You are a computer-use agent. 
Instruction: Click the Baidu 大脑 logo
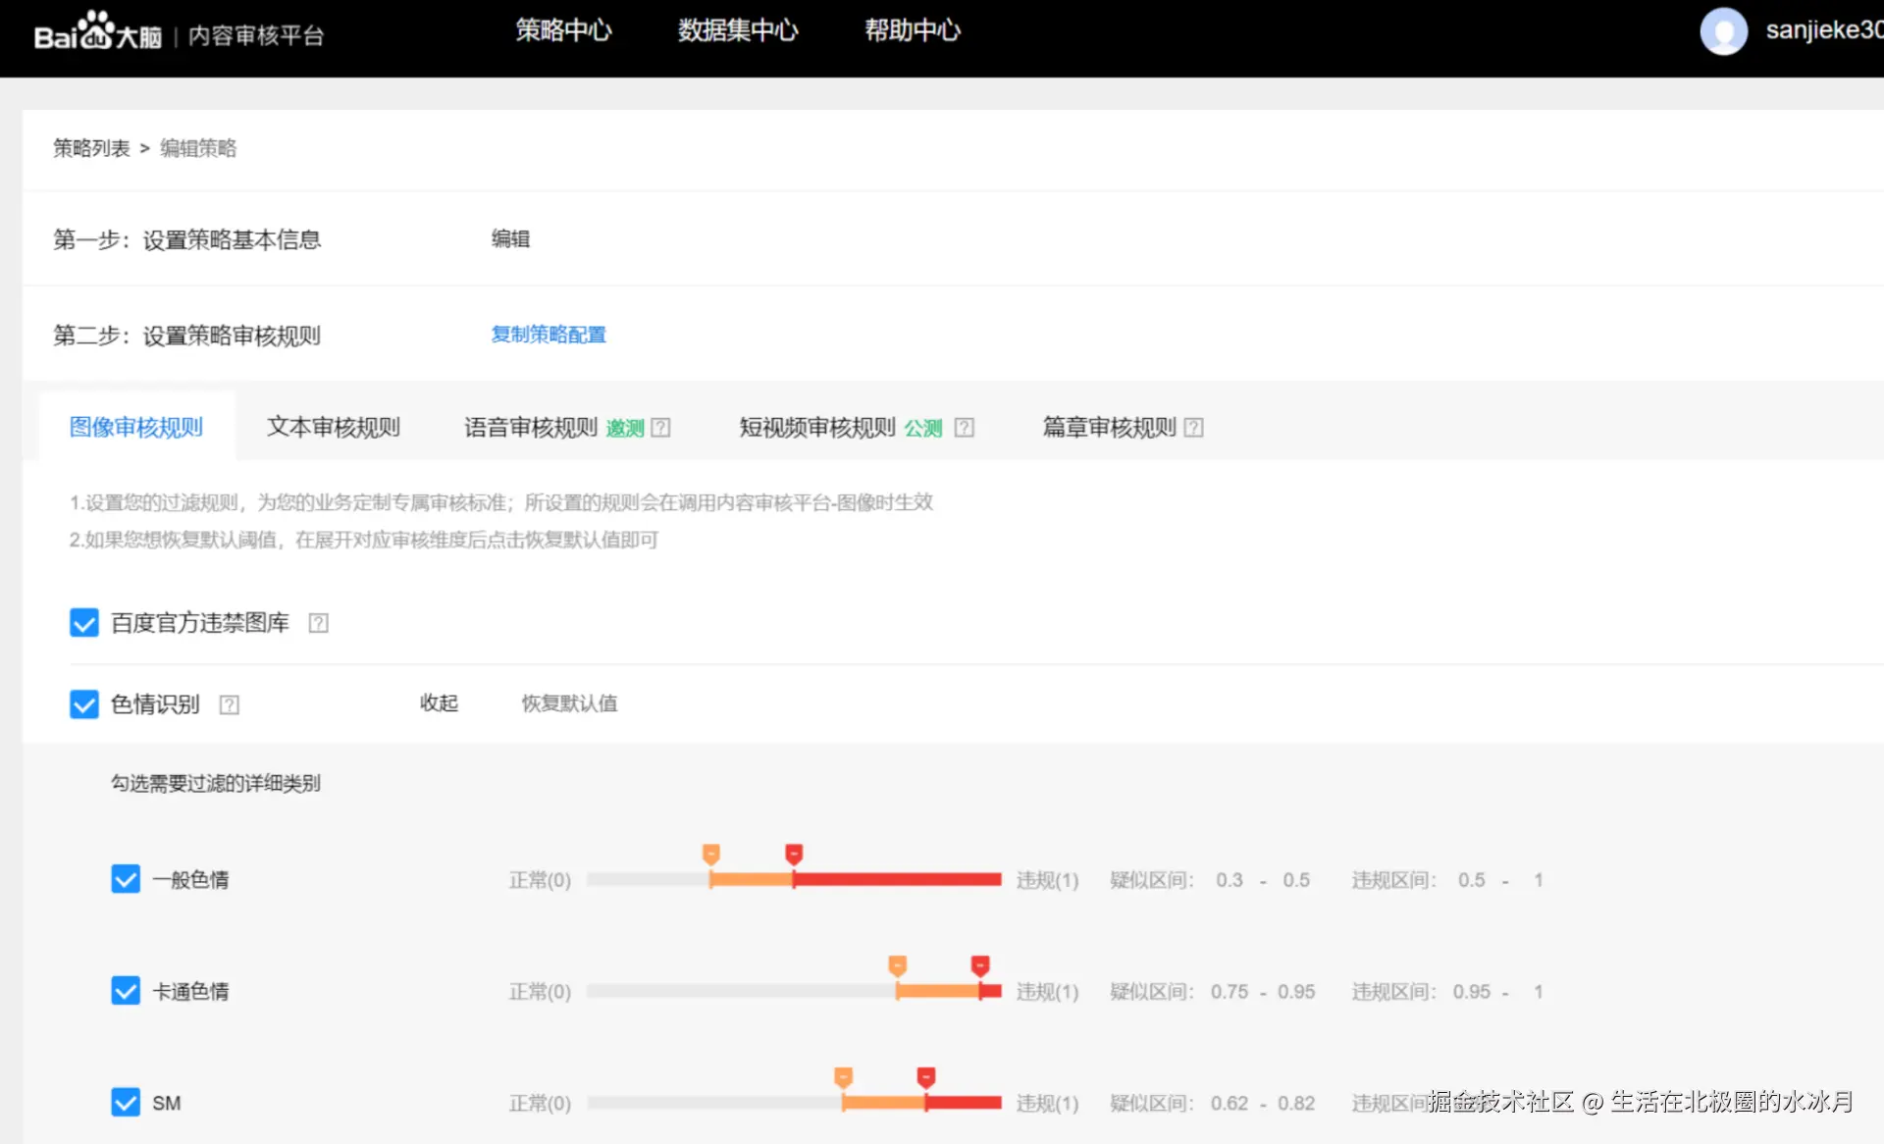tap(97, 32)
